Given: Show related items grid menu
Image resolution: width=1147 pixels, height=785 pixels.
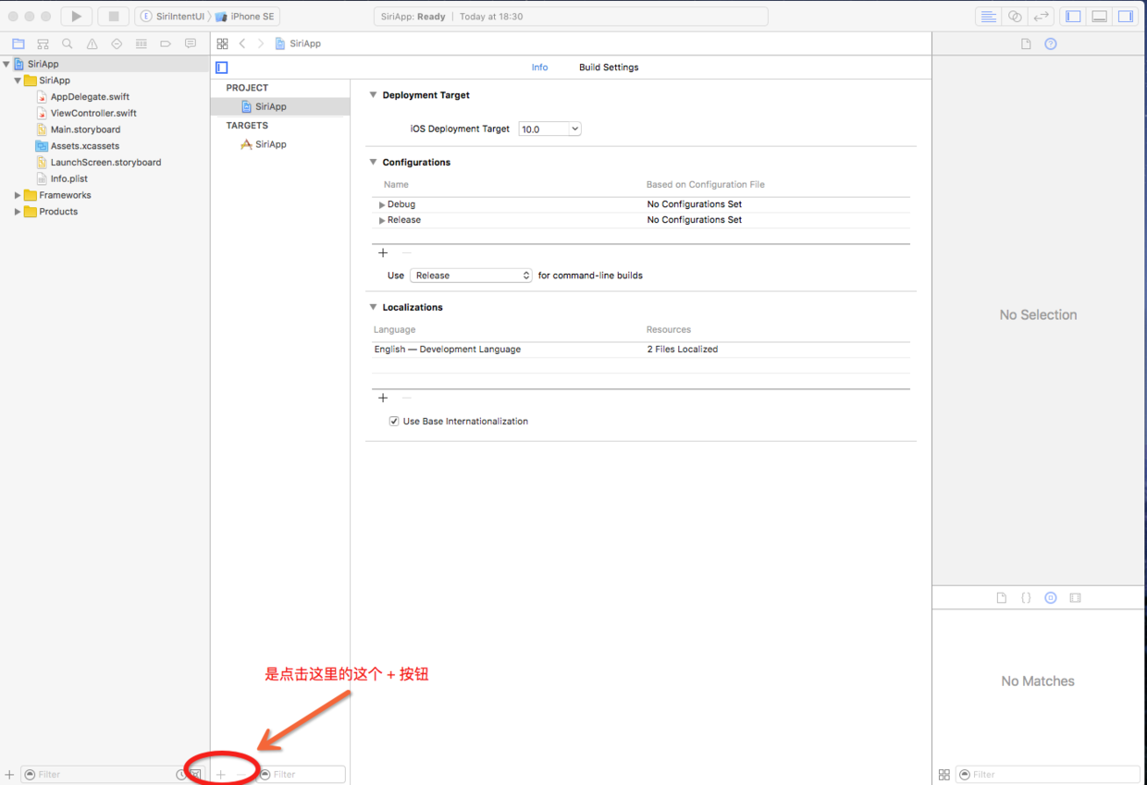Looking at the screenshot, I should point(222,43).
